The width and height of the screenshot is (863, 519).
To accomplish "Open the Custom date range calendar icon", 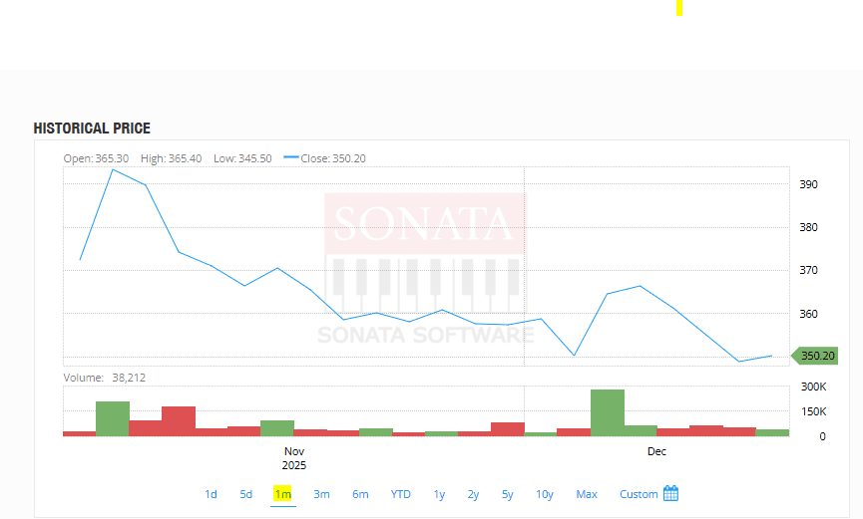I will pyautogui.click(x=670, y=494).
